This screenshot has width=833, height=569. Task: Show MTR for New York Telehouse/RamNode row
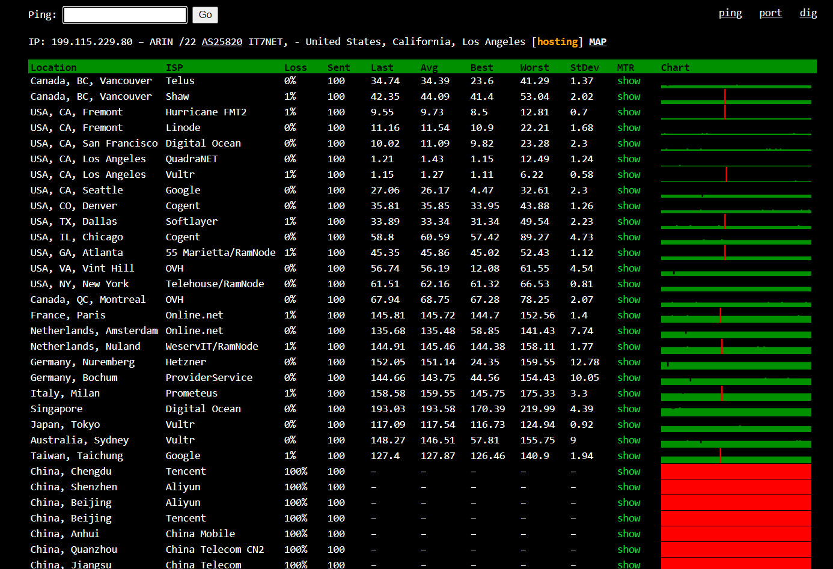tap(629, 284)
